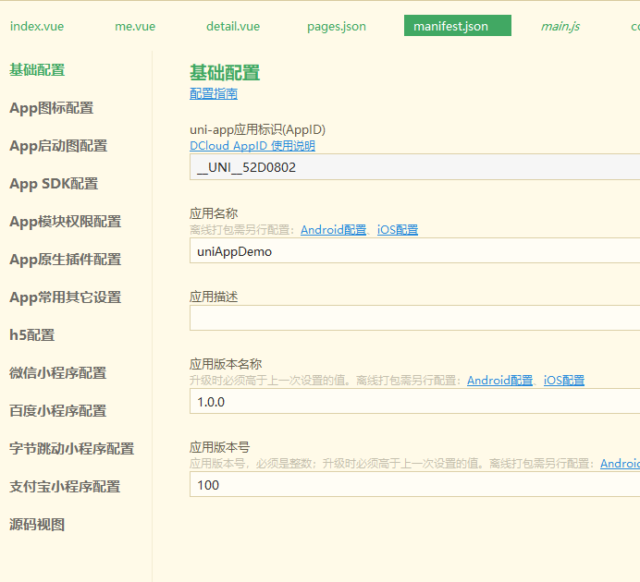Switch to the main.js tab
The width and height of the screenshot is (640, 582).
tap(560, 26)
